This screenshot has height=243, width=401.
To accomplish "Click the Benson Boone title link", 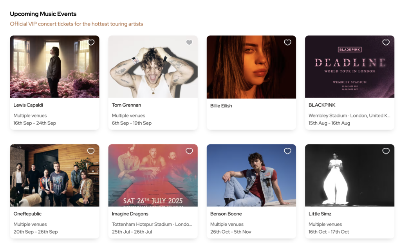I will [x=226, y=214].
